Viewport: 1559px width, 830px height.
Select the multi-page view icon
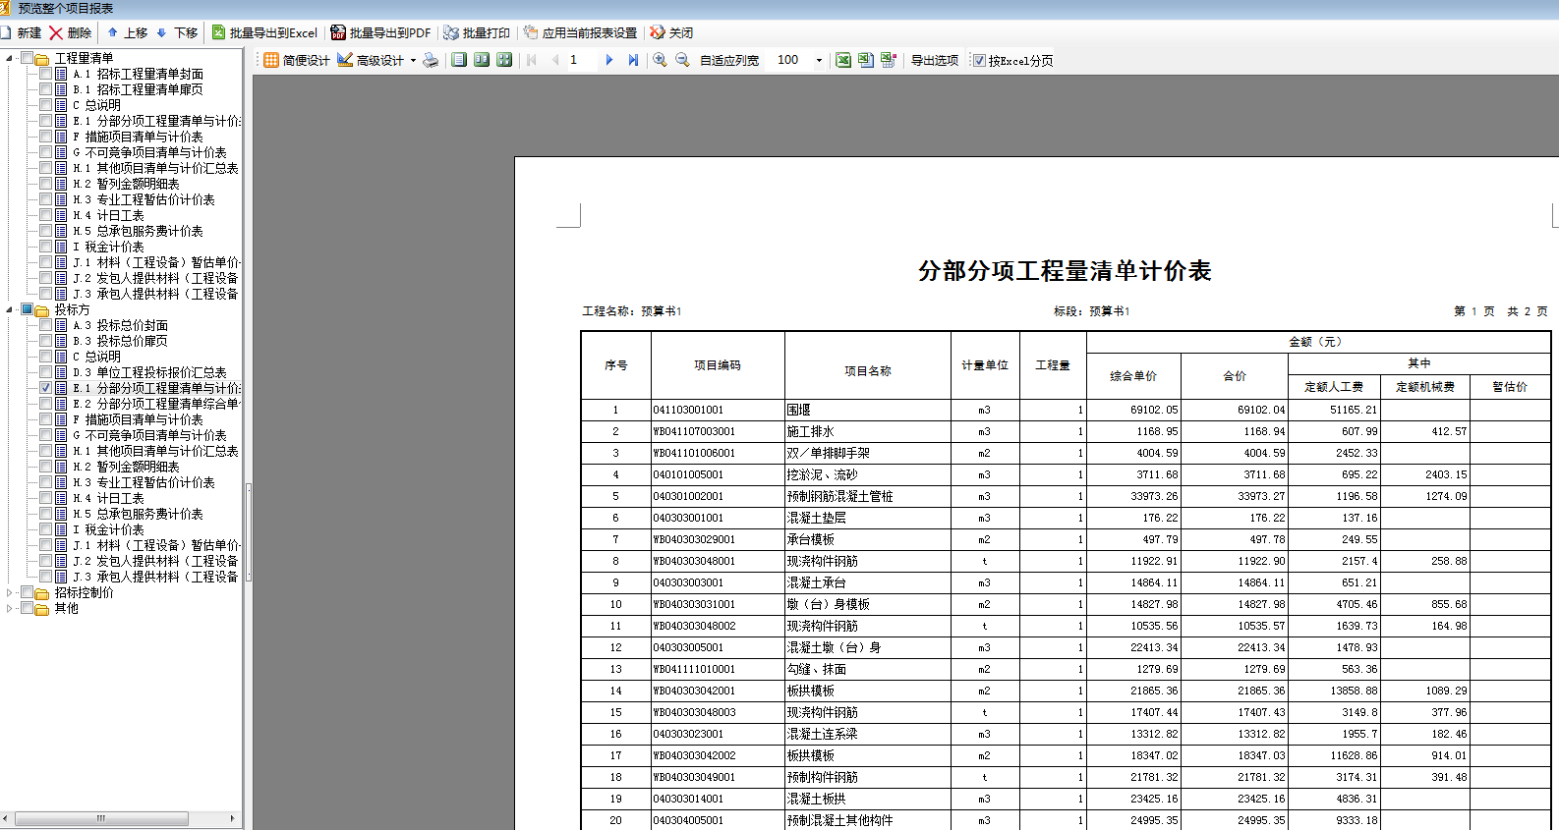point(504,60)
